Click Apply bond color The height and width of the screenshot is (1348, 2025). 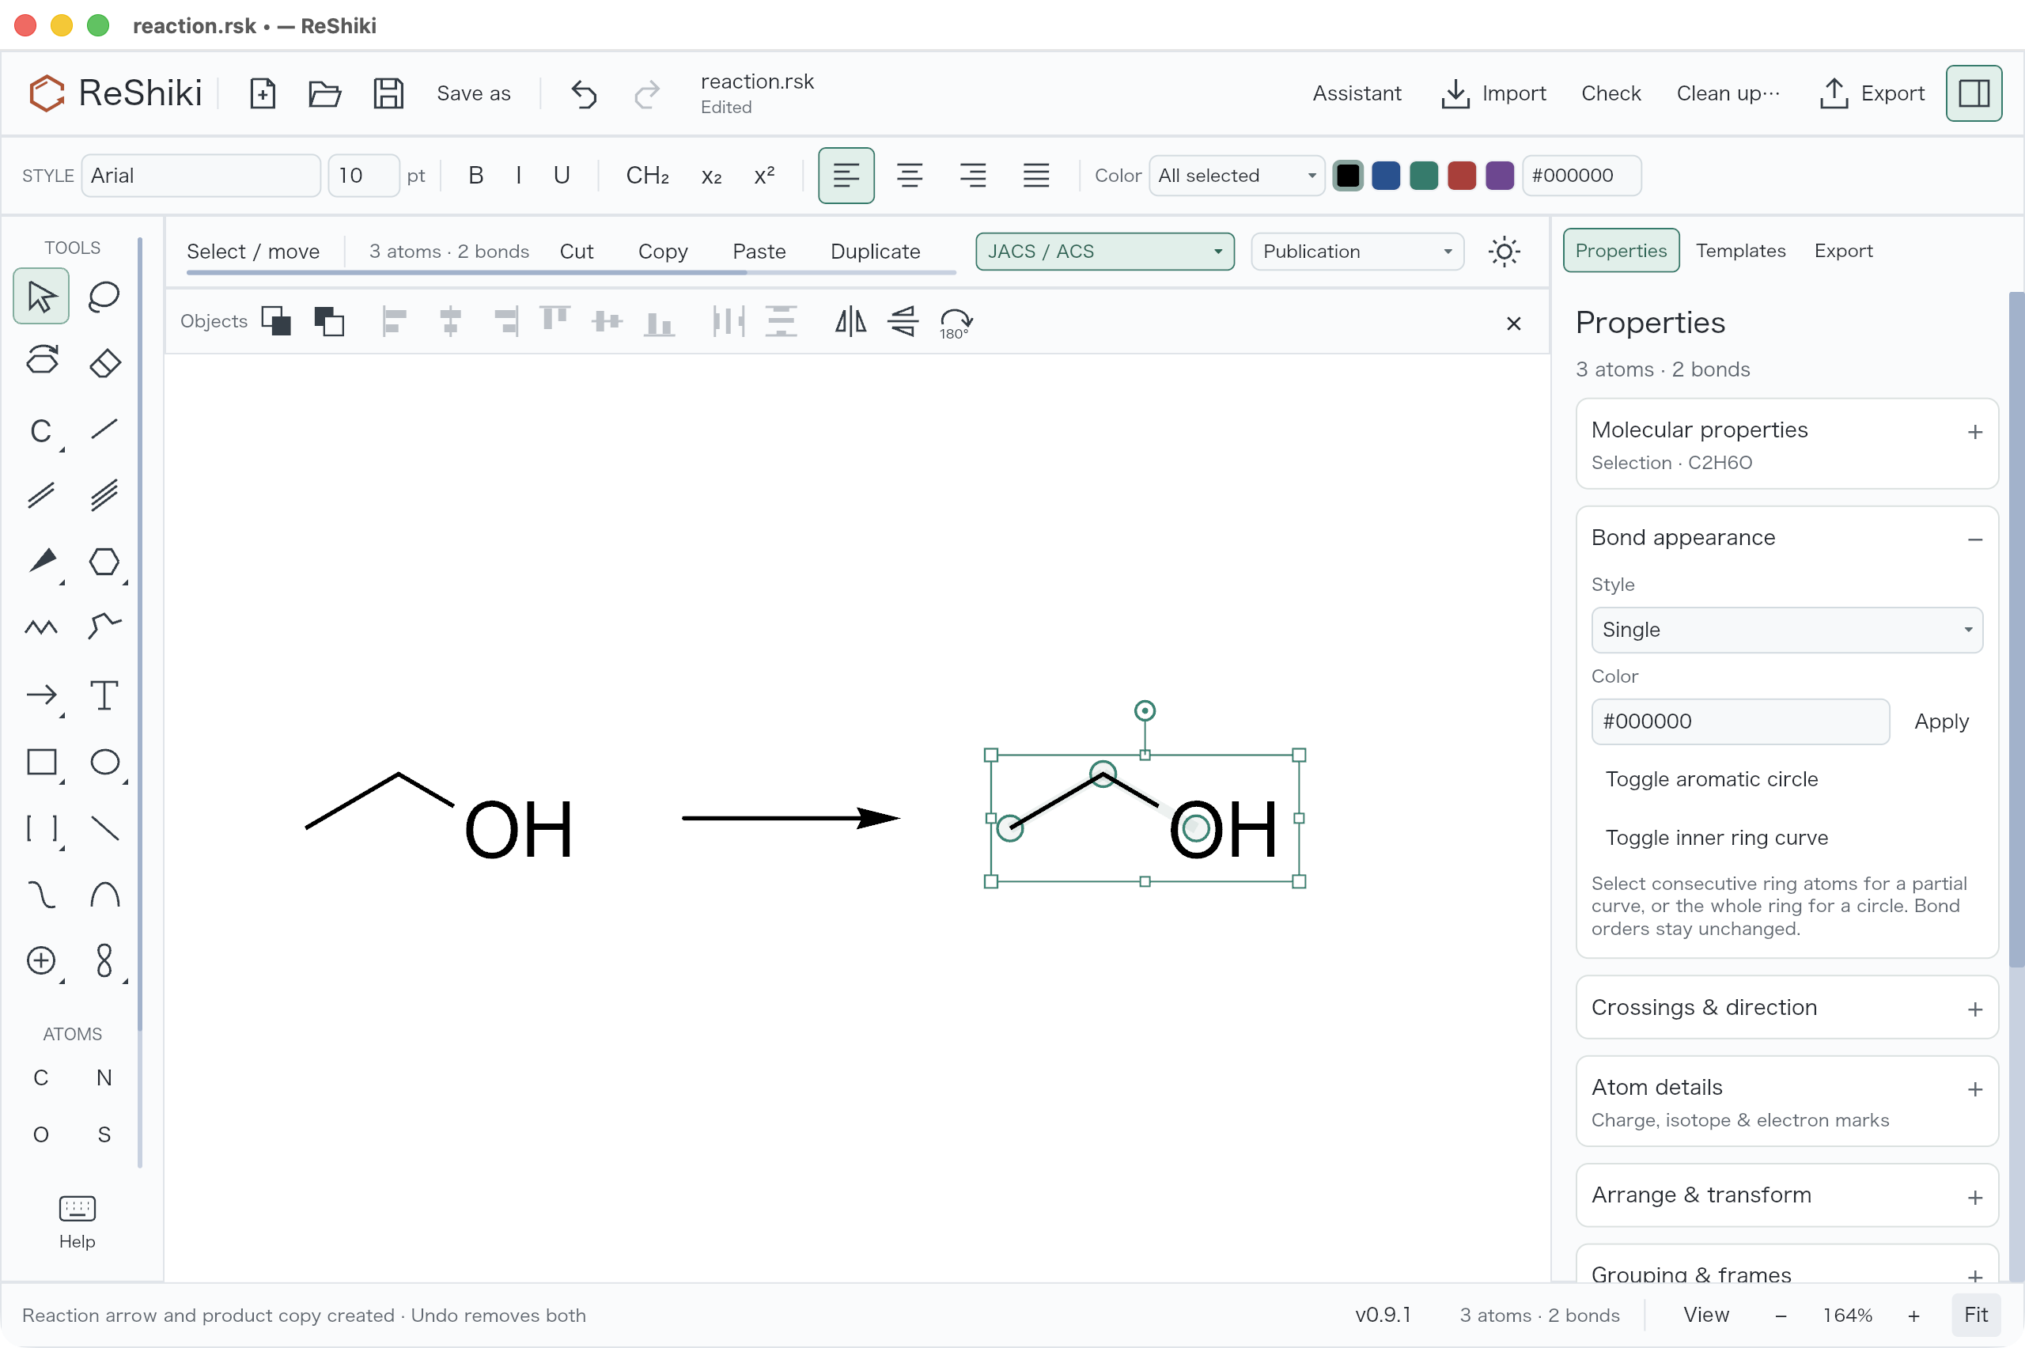tap(1941, 721)
